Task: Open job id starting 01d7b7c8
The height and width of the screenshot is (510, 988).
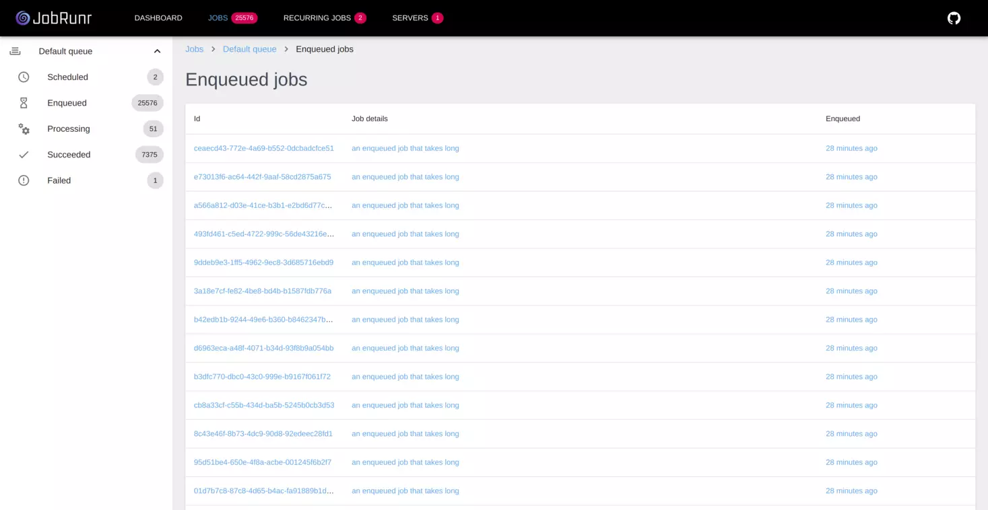Action: 264,491
